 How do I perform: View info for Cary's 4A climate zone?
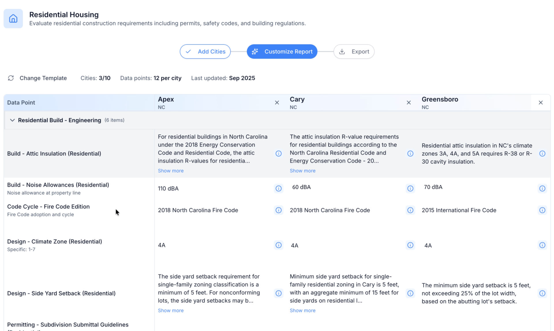click(410, 245)
